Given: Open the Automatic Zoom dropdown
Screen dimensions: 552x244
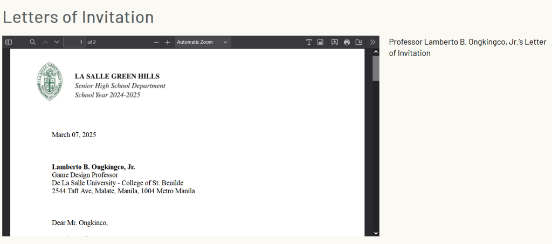Looking at the screenshot, I should click(203, 42).
